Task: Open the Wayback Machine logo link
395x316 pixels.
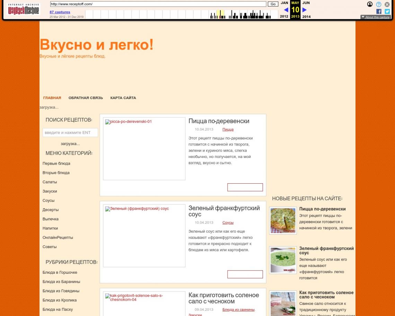Action: click(24, 9)
